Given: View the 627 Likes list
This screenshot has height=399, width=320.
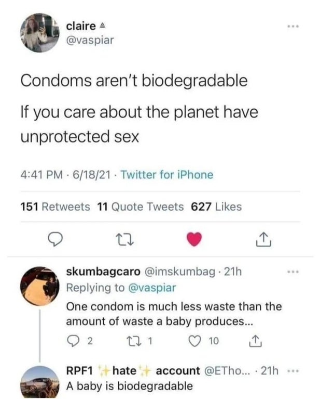Looking at the screenshot, I should [x=217, y=207].
